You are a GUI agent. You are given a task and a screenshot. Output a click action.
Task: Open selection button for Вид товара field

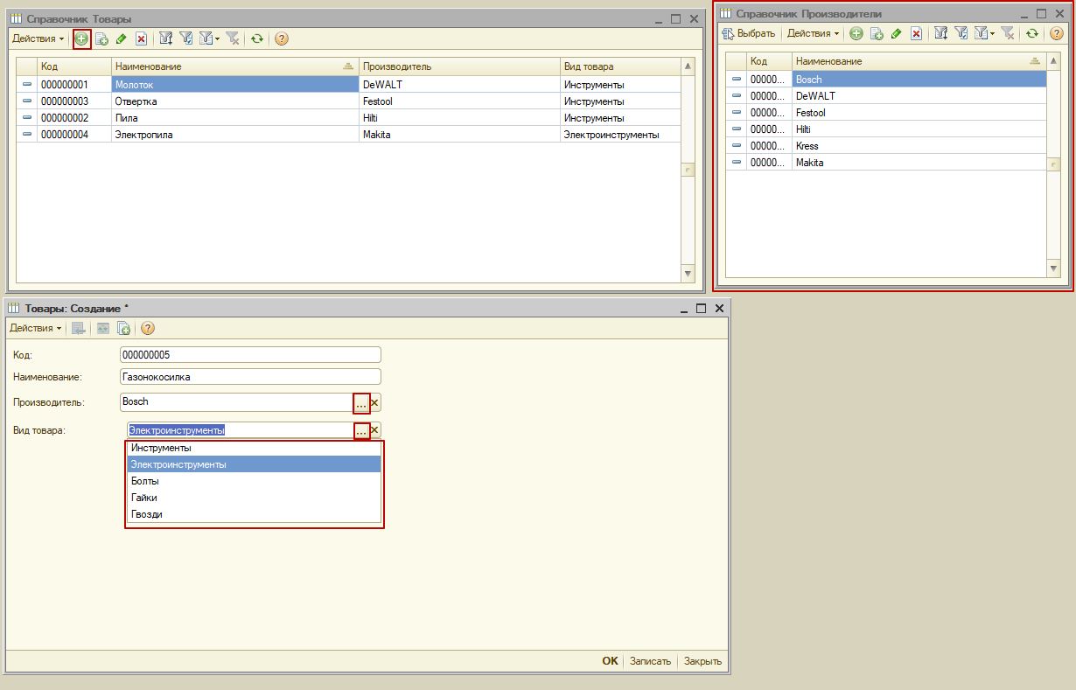click(x=361, y=430)
